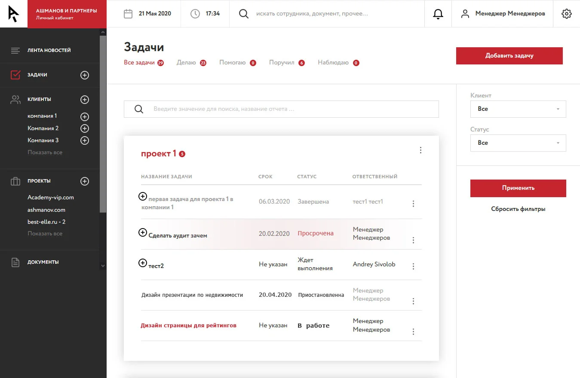Click inside the task search input field
The height and width of the screenshot is (378, 580).
click(281, 109)
